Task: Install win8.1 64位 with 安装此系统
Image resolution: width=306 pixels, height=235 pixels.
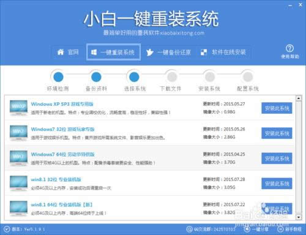Action: [277, 209]
